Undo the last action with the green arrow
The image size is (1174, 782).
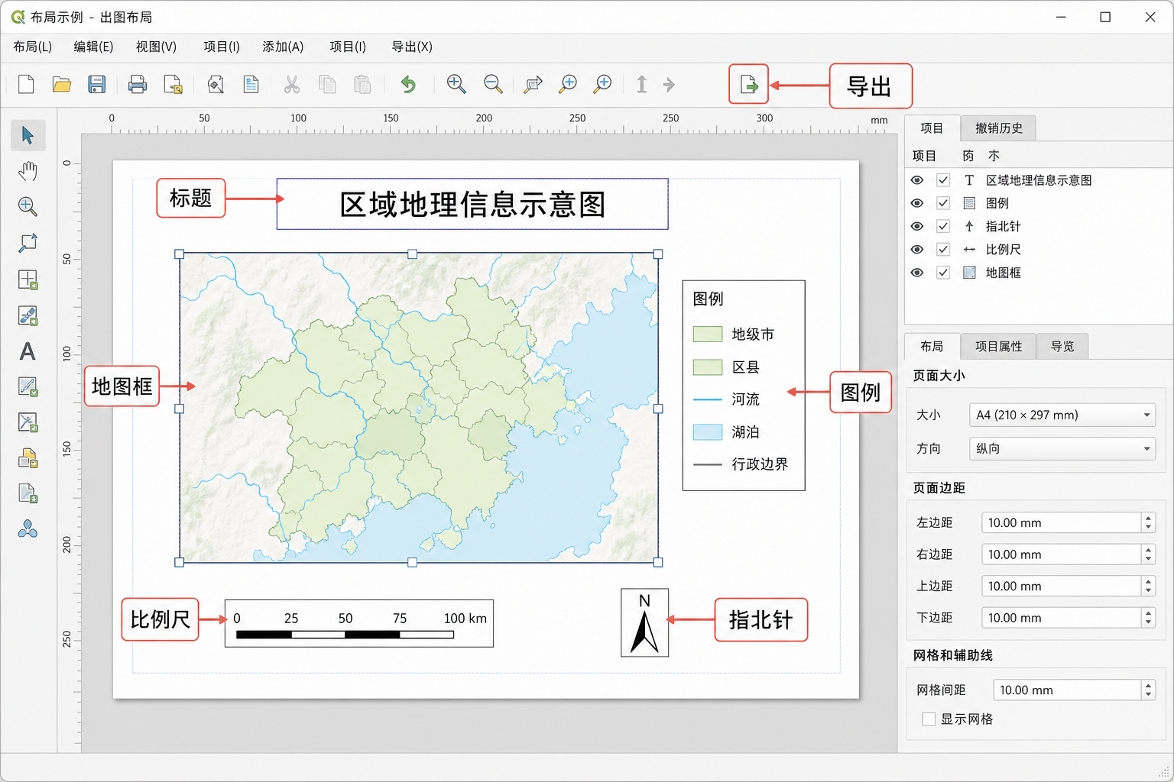(x=408, y=84)
